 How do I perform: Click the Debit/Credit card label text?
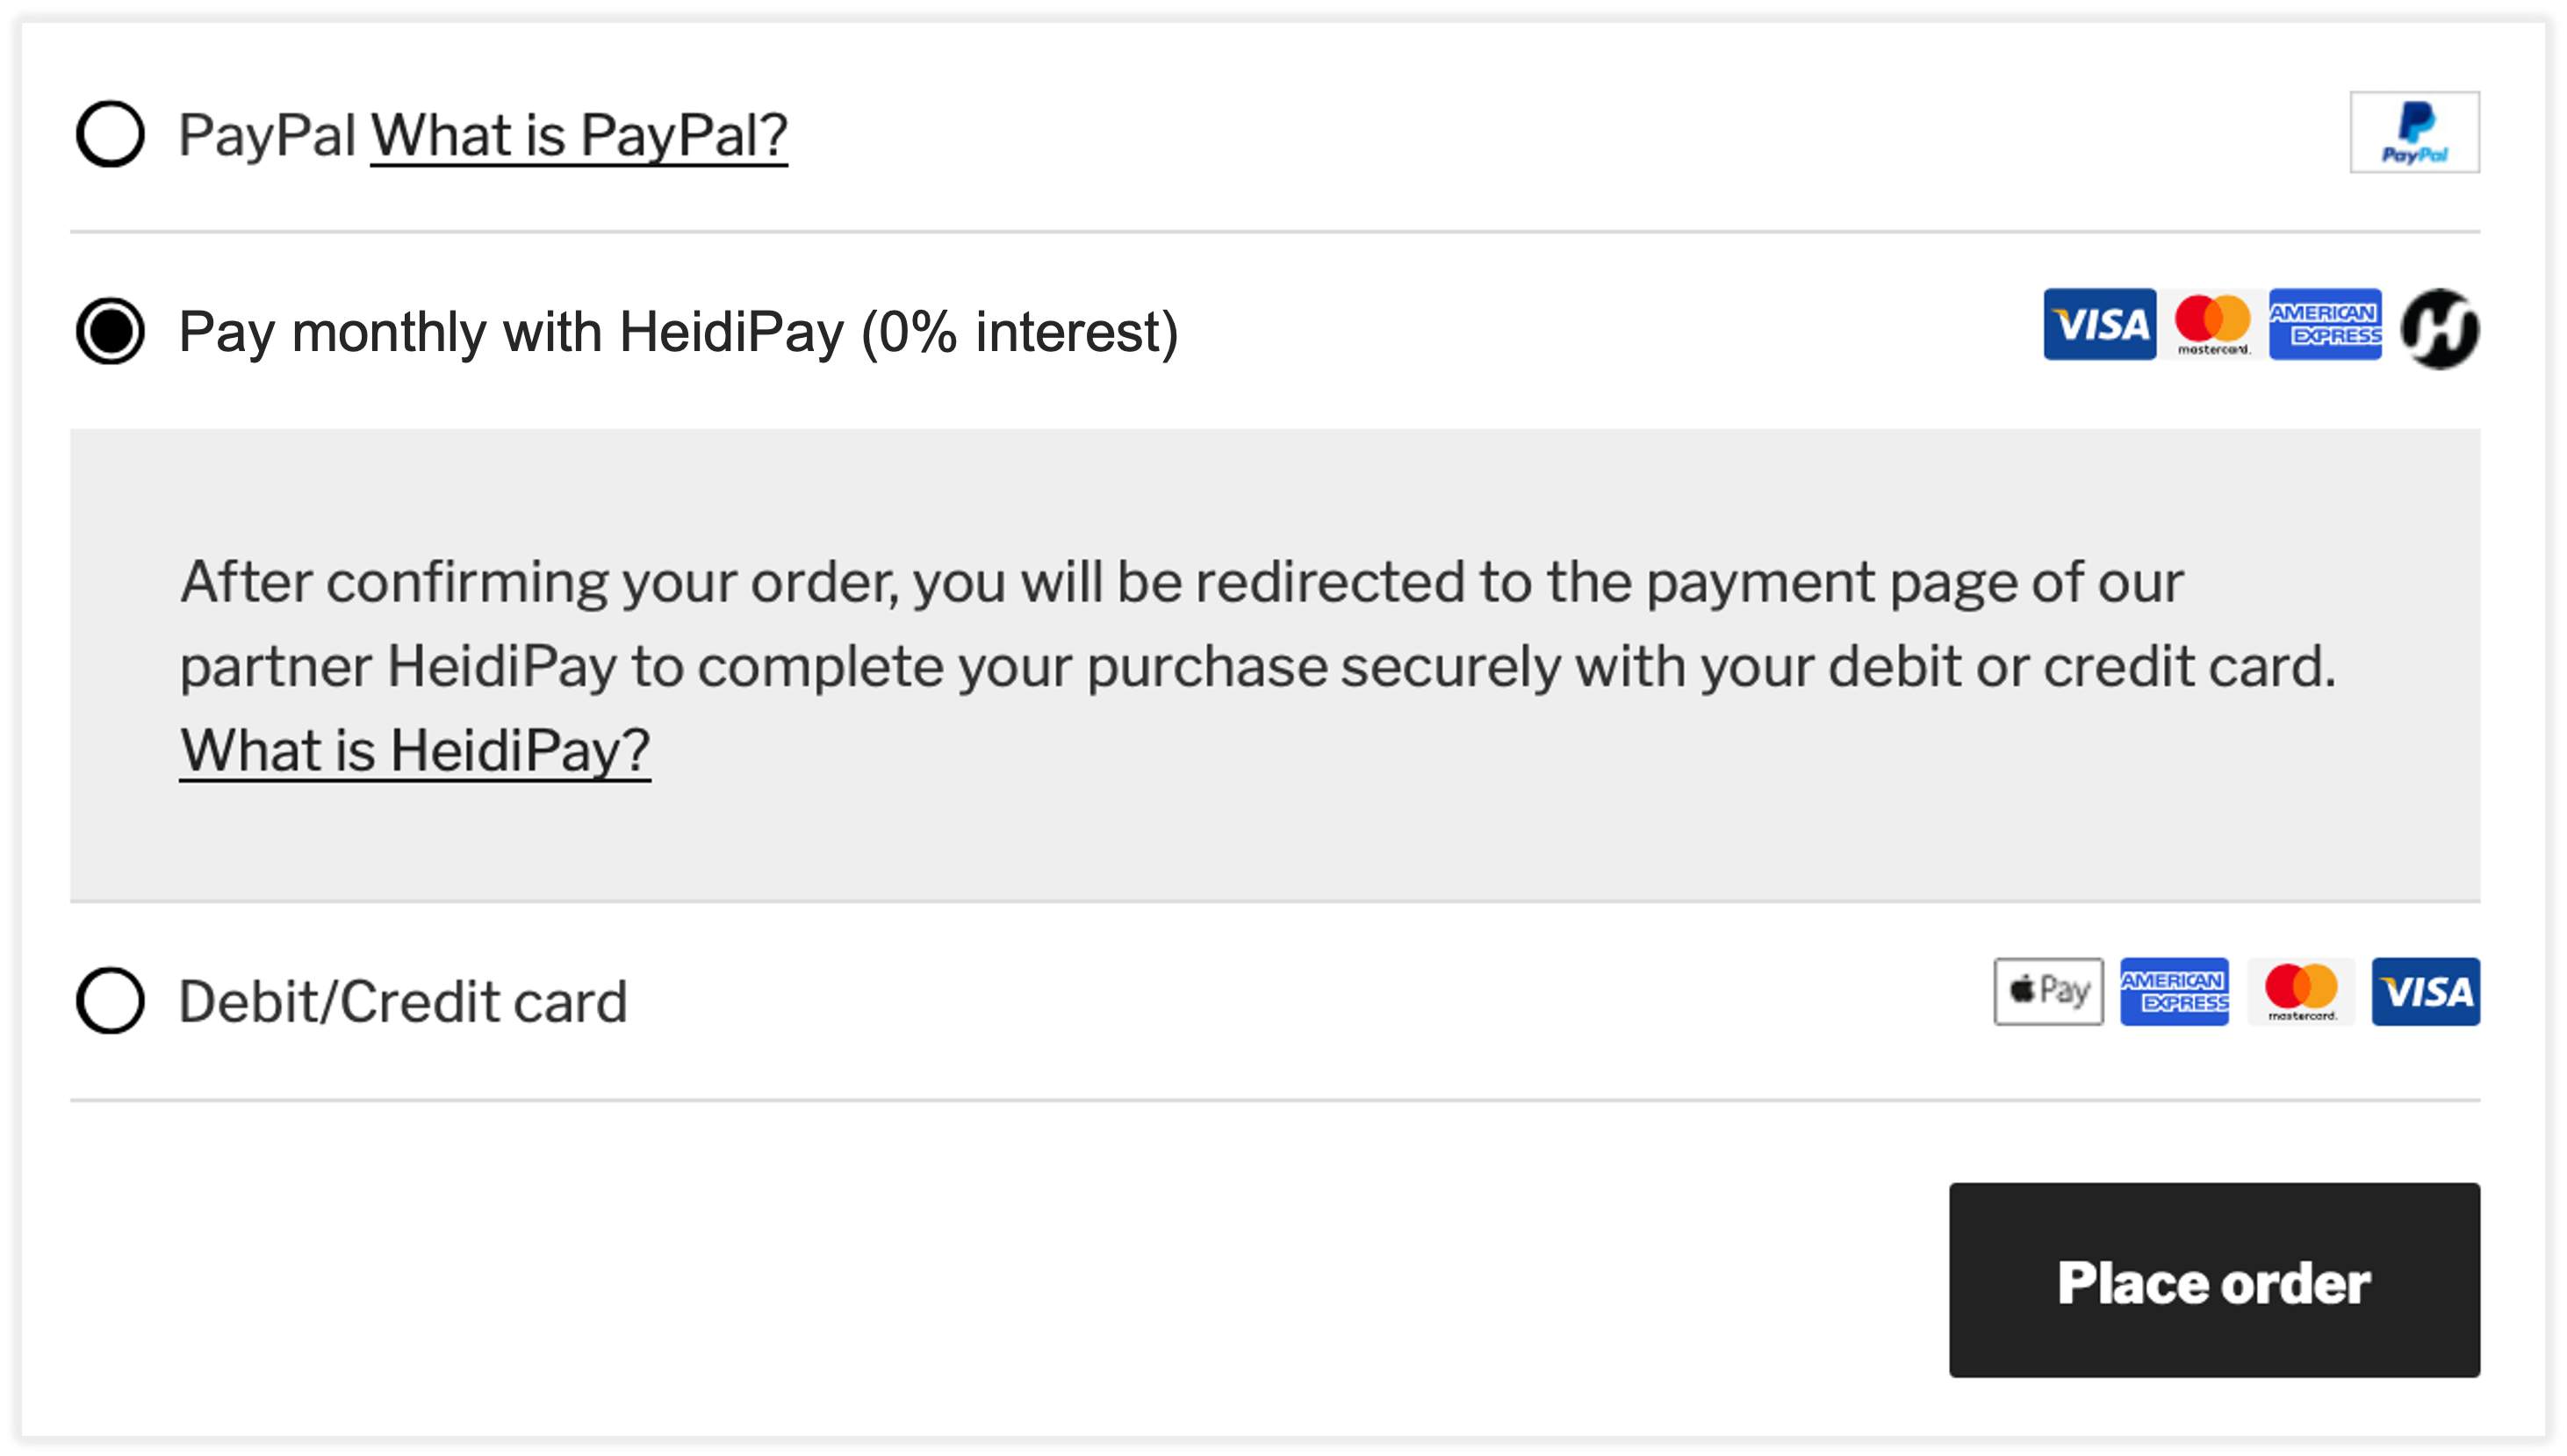coord(400,998)
